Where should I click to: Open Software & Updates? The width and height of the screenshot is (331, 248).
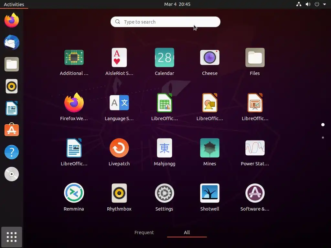tap(255, 193)
